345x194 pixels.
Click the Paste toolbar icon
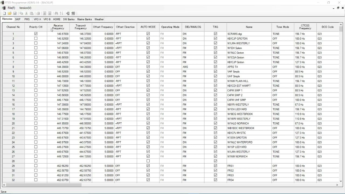coord(32,13)
